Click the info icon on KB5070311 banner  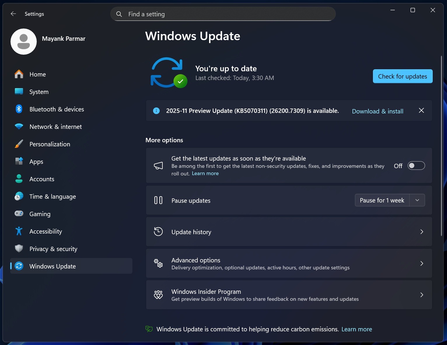pyautogui.click(x=156, y=111)
